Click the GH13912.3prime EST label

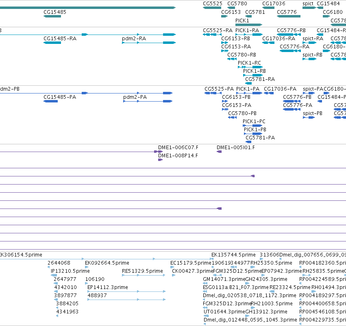coord(266,312)
